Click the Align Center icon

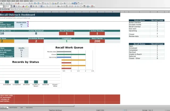(x=34, y=6)
